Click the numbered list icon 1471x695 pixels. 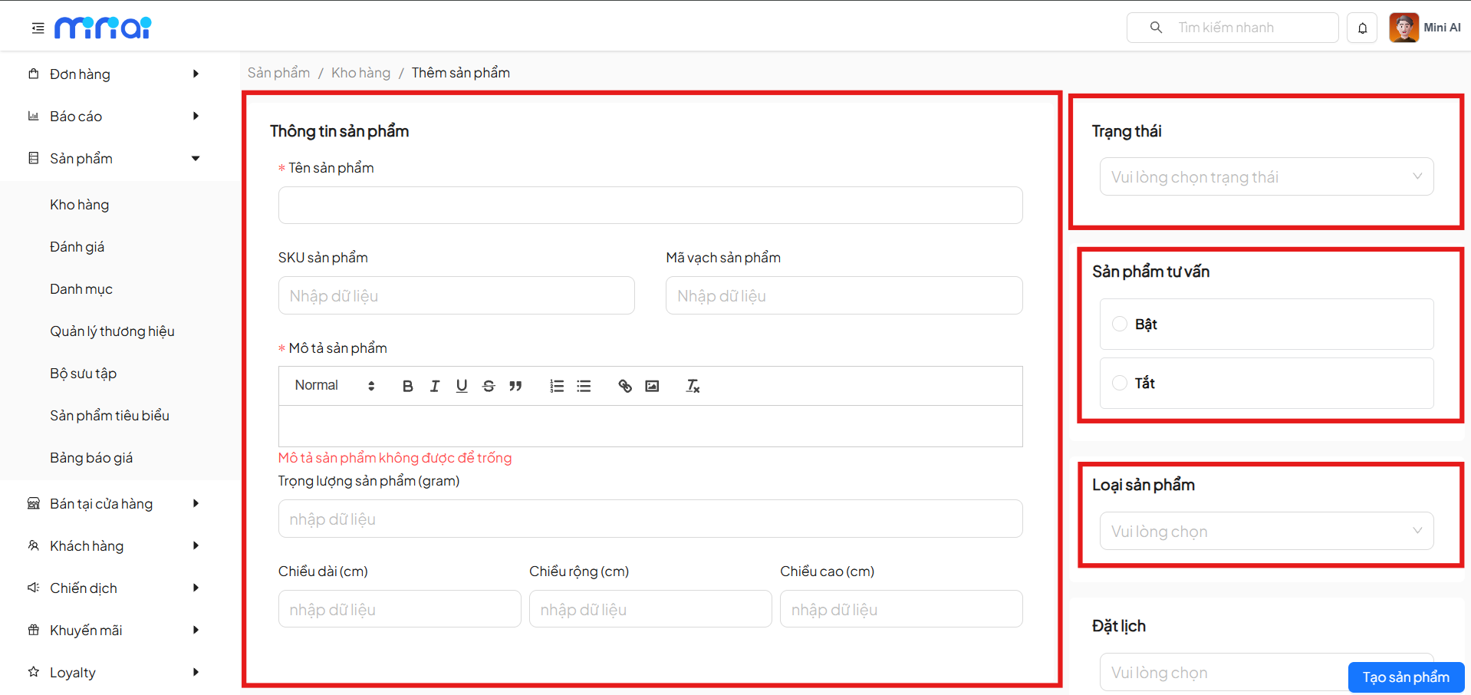point(557,386)
